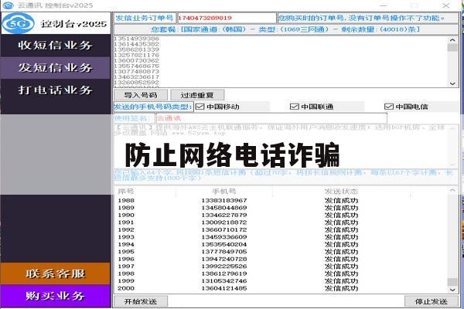Click the title bar cloud app icon
Screen dimensions: 464x309
pos(8,5)
